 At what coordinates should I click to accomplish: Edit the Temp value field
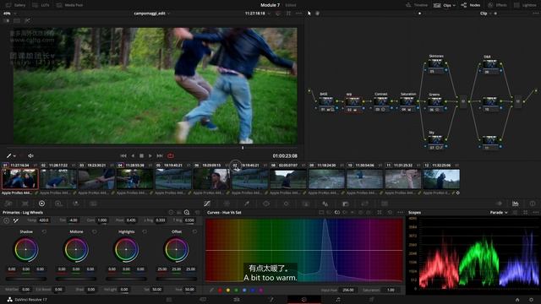(43, 220)
